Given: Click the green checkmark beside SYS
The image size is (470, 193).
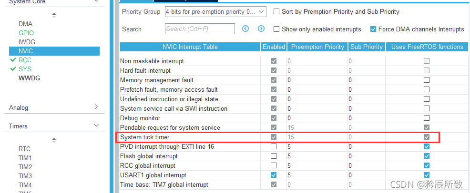Looking at the screenshot, I should pos(13,69).
